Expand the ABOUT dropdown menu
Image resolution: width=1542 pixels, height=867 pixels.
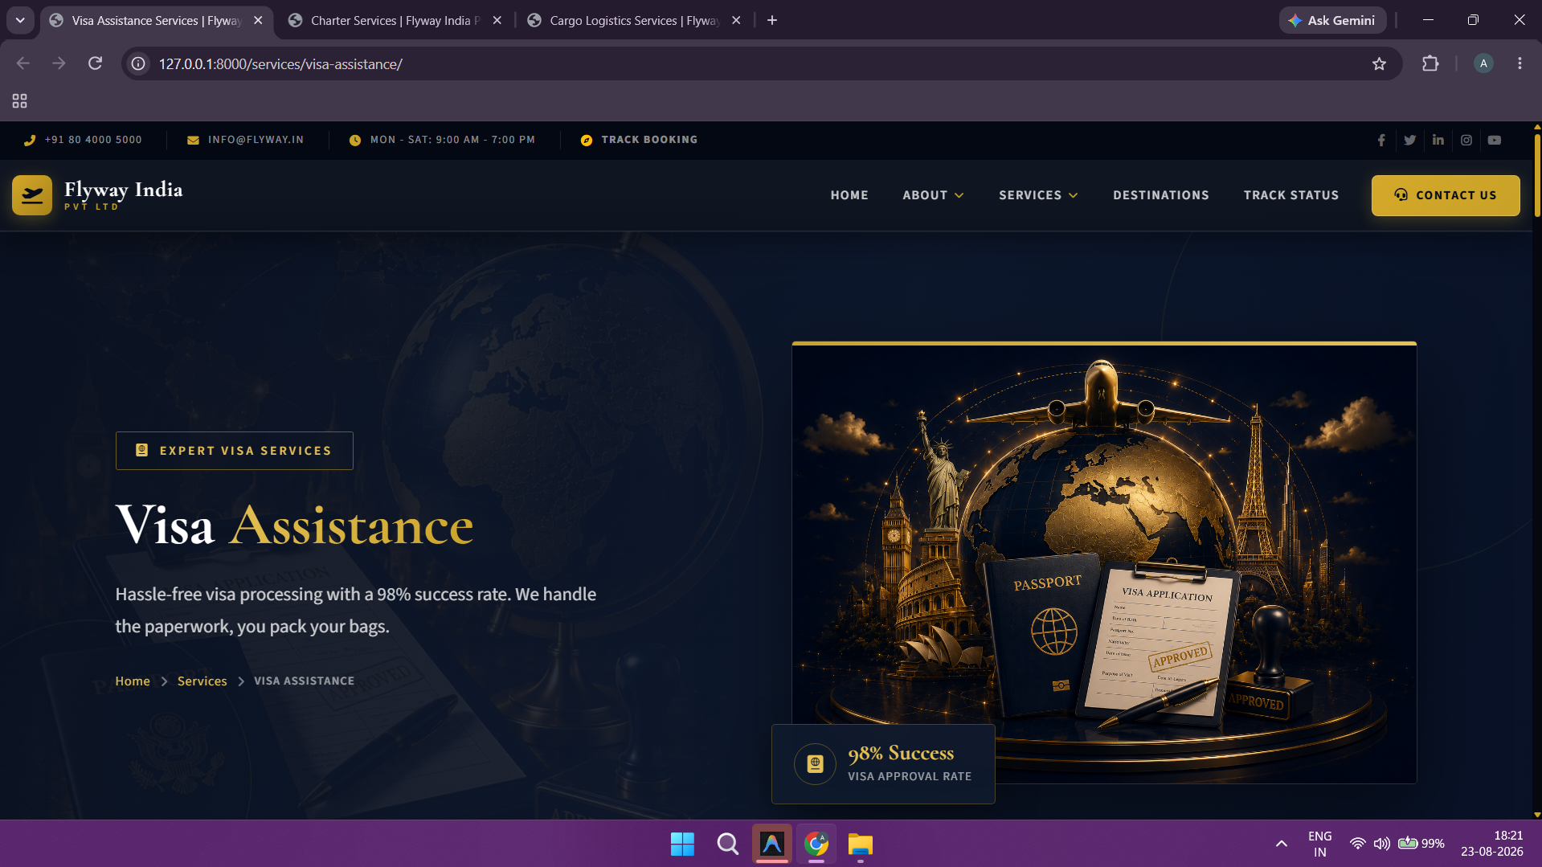(933, 195)
